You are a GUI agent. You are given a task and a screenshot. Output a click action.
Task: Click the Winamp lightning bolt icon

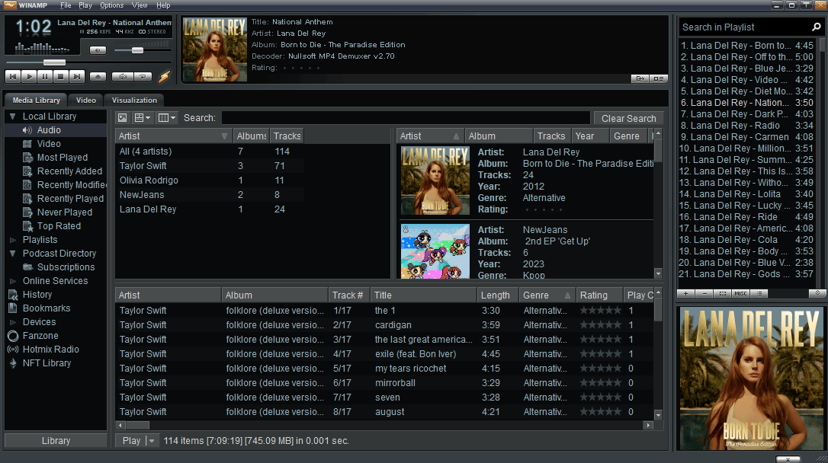pyautogui.click(x=165, y=76)
